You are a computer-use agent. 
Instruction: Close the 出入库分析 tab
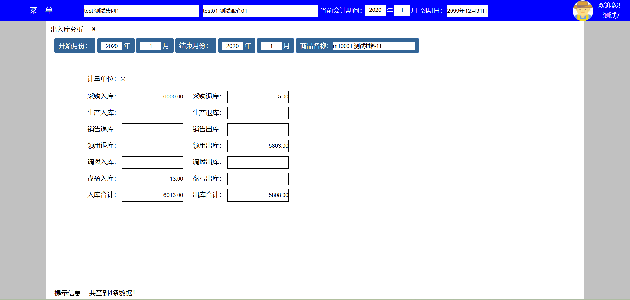[94, 29]
